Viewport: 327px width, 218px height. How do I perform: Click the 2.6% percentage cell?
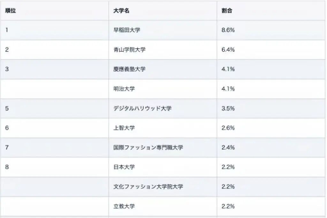point(228,128)
